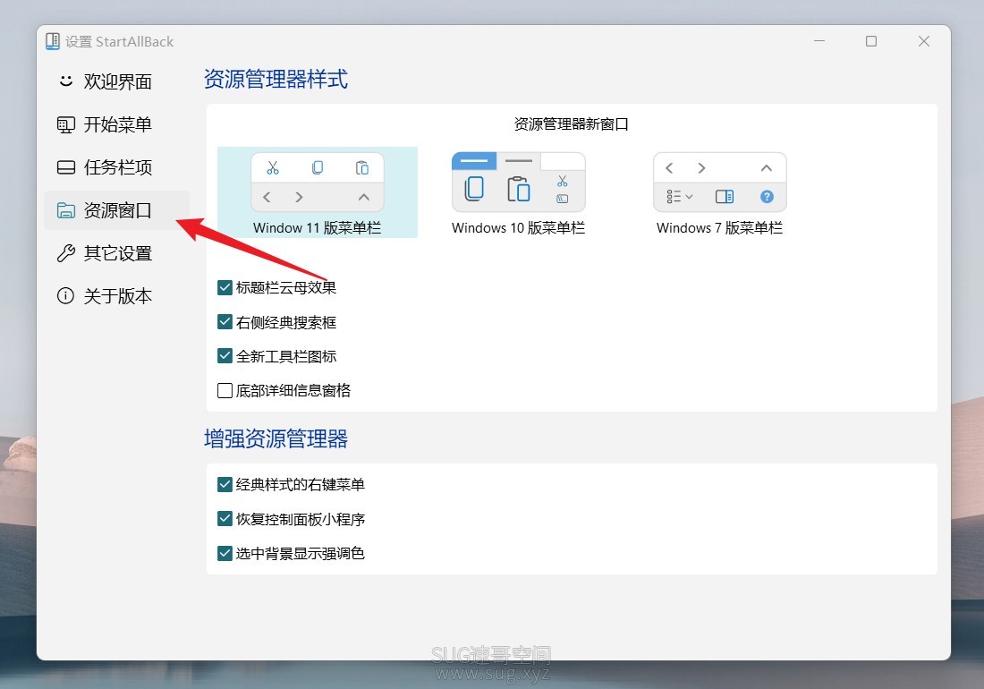The image size is (984, 689).
Task: Go to the 其它设置 page
Action: (x=116, y=253)
